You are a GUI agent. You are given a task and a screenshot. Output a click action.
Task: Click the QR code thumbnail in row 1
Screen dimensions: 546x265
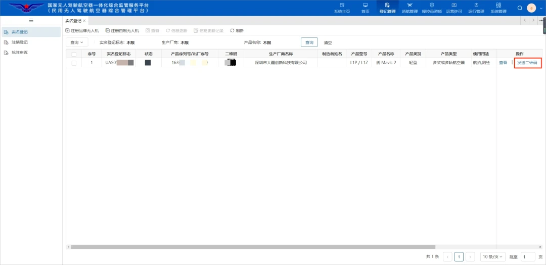point(231,63)
